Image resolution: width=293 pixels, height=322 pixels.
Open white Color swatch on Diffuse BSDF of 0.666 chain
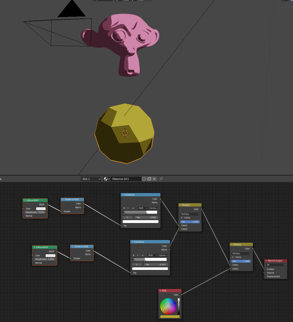click(41, 209)
